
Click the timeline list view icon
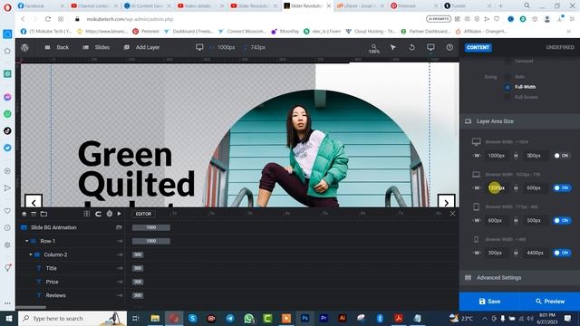[34, 214]
